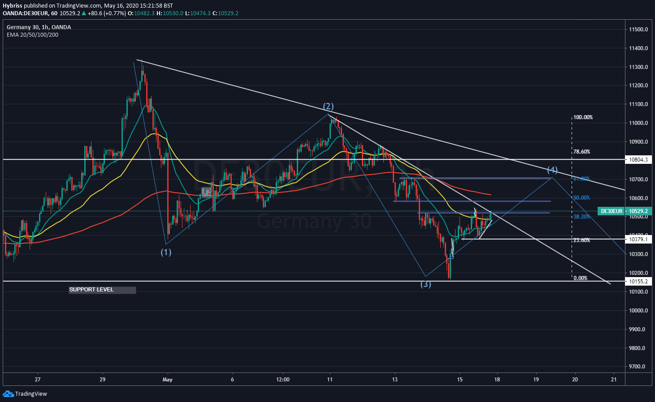Click the SUPPORT LEVEL text label
This screenshot has width=655, height=402.
pos(91,290)
